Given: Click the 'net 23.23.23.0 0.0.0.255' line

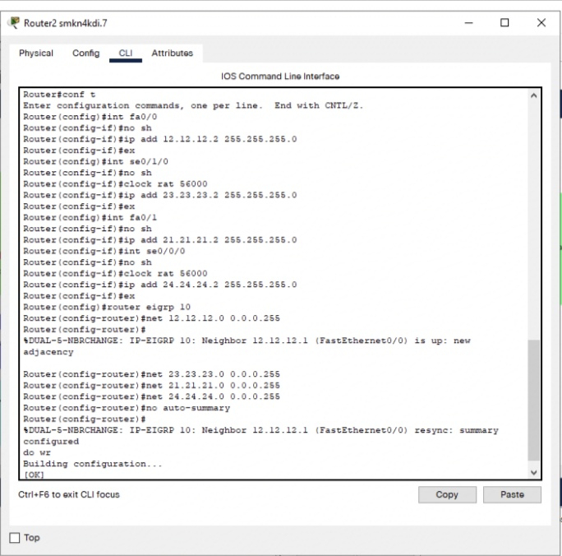Looking at the screenshot, I should [152, 374].
